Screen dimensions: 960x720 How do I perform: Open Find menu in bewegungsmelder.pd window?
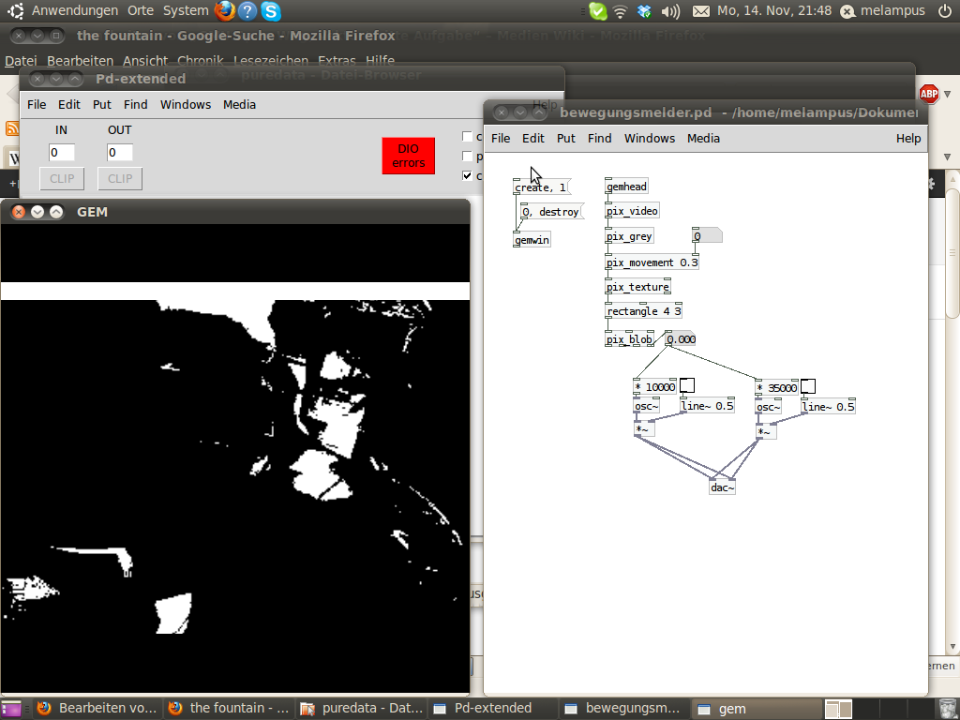(599, 139)
